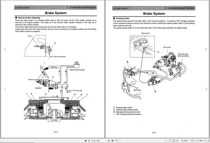Click page number 2-4-3 at the bottom
This screenshot has width=210, height=143.
[56, 132]
